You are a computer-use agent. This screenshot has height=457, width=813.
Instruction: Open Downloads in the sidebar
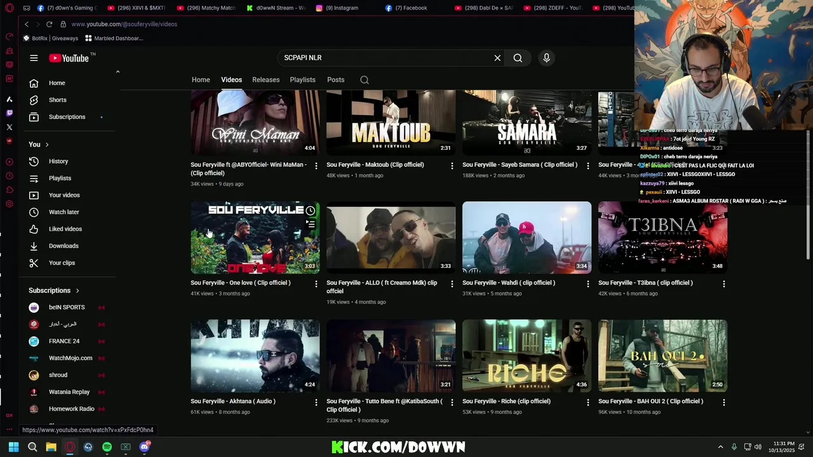(64, 246)
